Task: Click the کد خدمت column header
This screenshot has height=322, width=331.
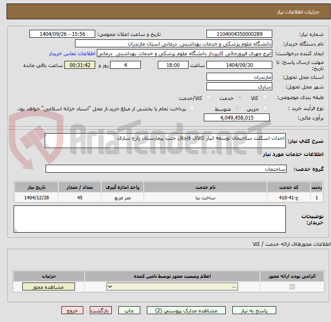Action: pyautogui.click(x=288, y=187)
